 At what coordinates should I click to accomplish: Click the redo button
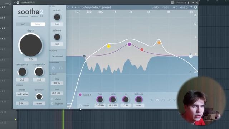point(166,7)
